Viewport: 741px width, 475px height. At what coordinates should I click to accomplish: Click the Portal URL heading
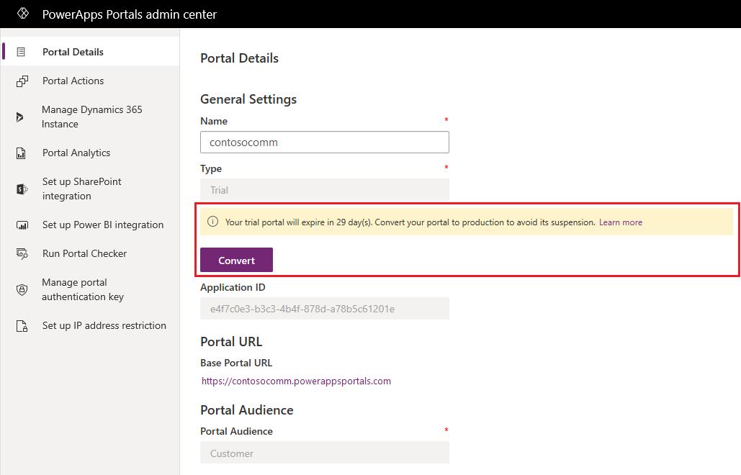[x=231, y=341]
